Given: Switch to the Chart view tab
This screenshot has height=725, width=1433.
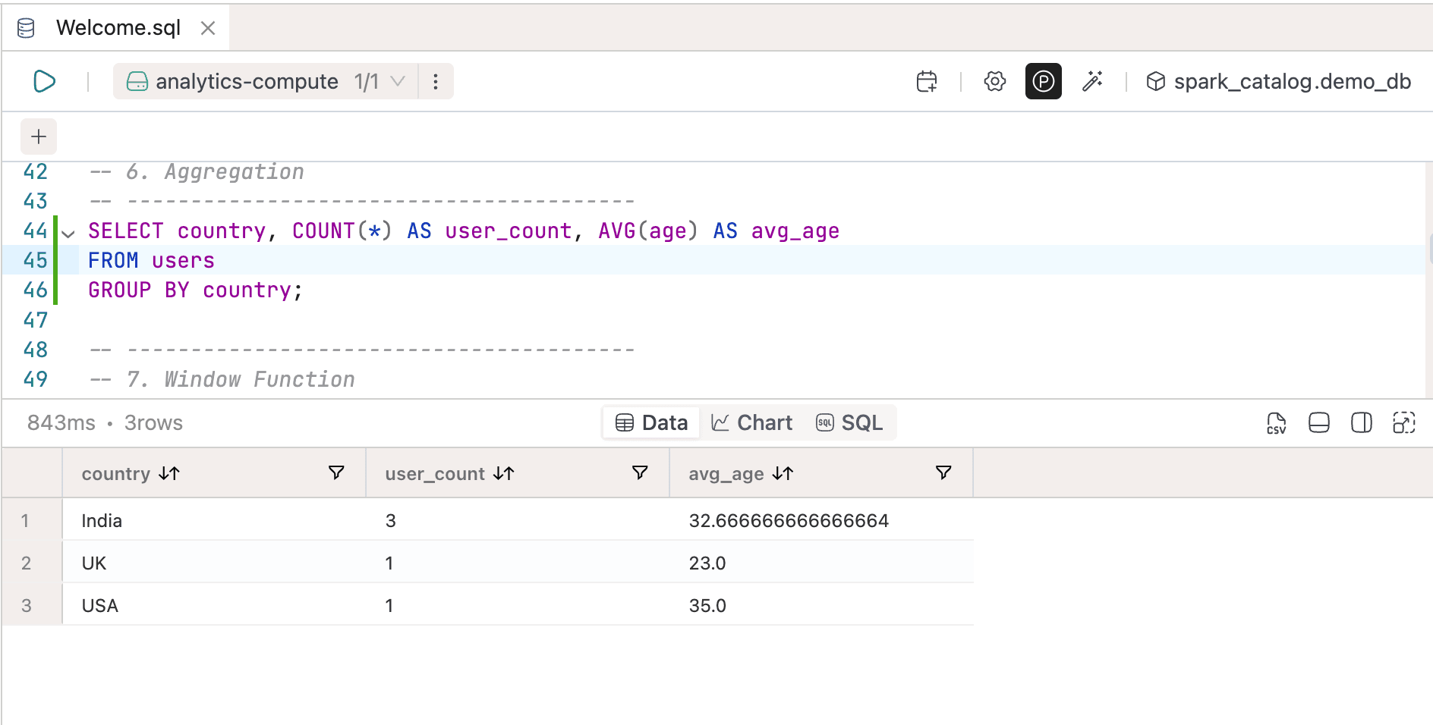Looking at the screenshot, I should coord(751,423).
